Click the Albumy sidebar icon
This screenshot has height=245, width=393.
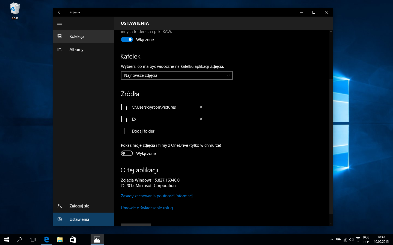click(x=60, y=49)
